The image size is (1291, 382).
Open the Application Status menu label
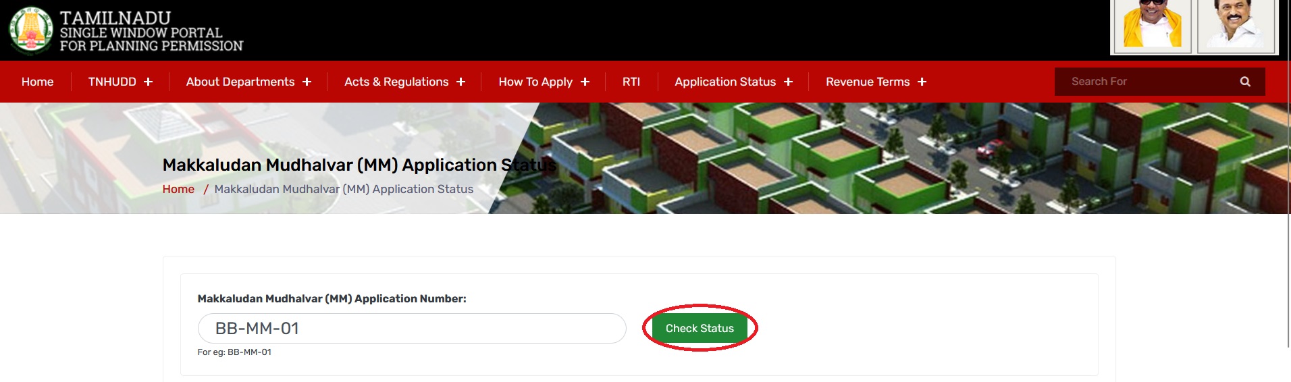coord(724,82)
